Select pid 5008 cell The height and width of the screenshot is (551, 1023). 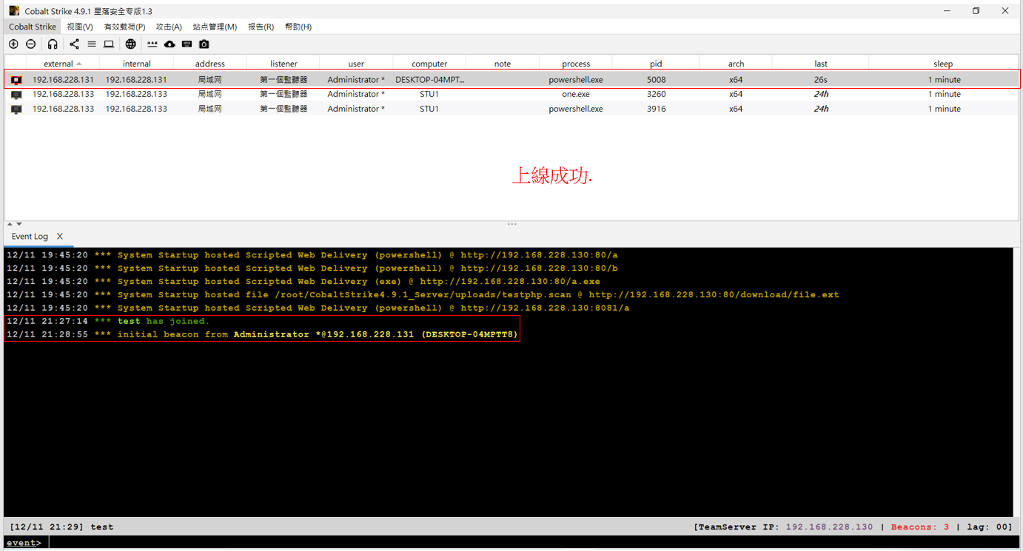pyautogui.click(x=656, y=80)
